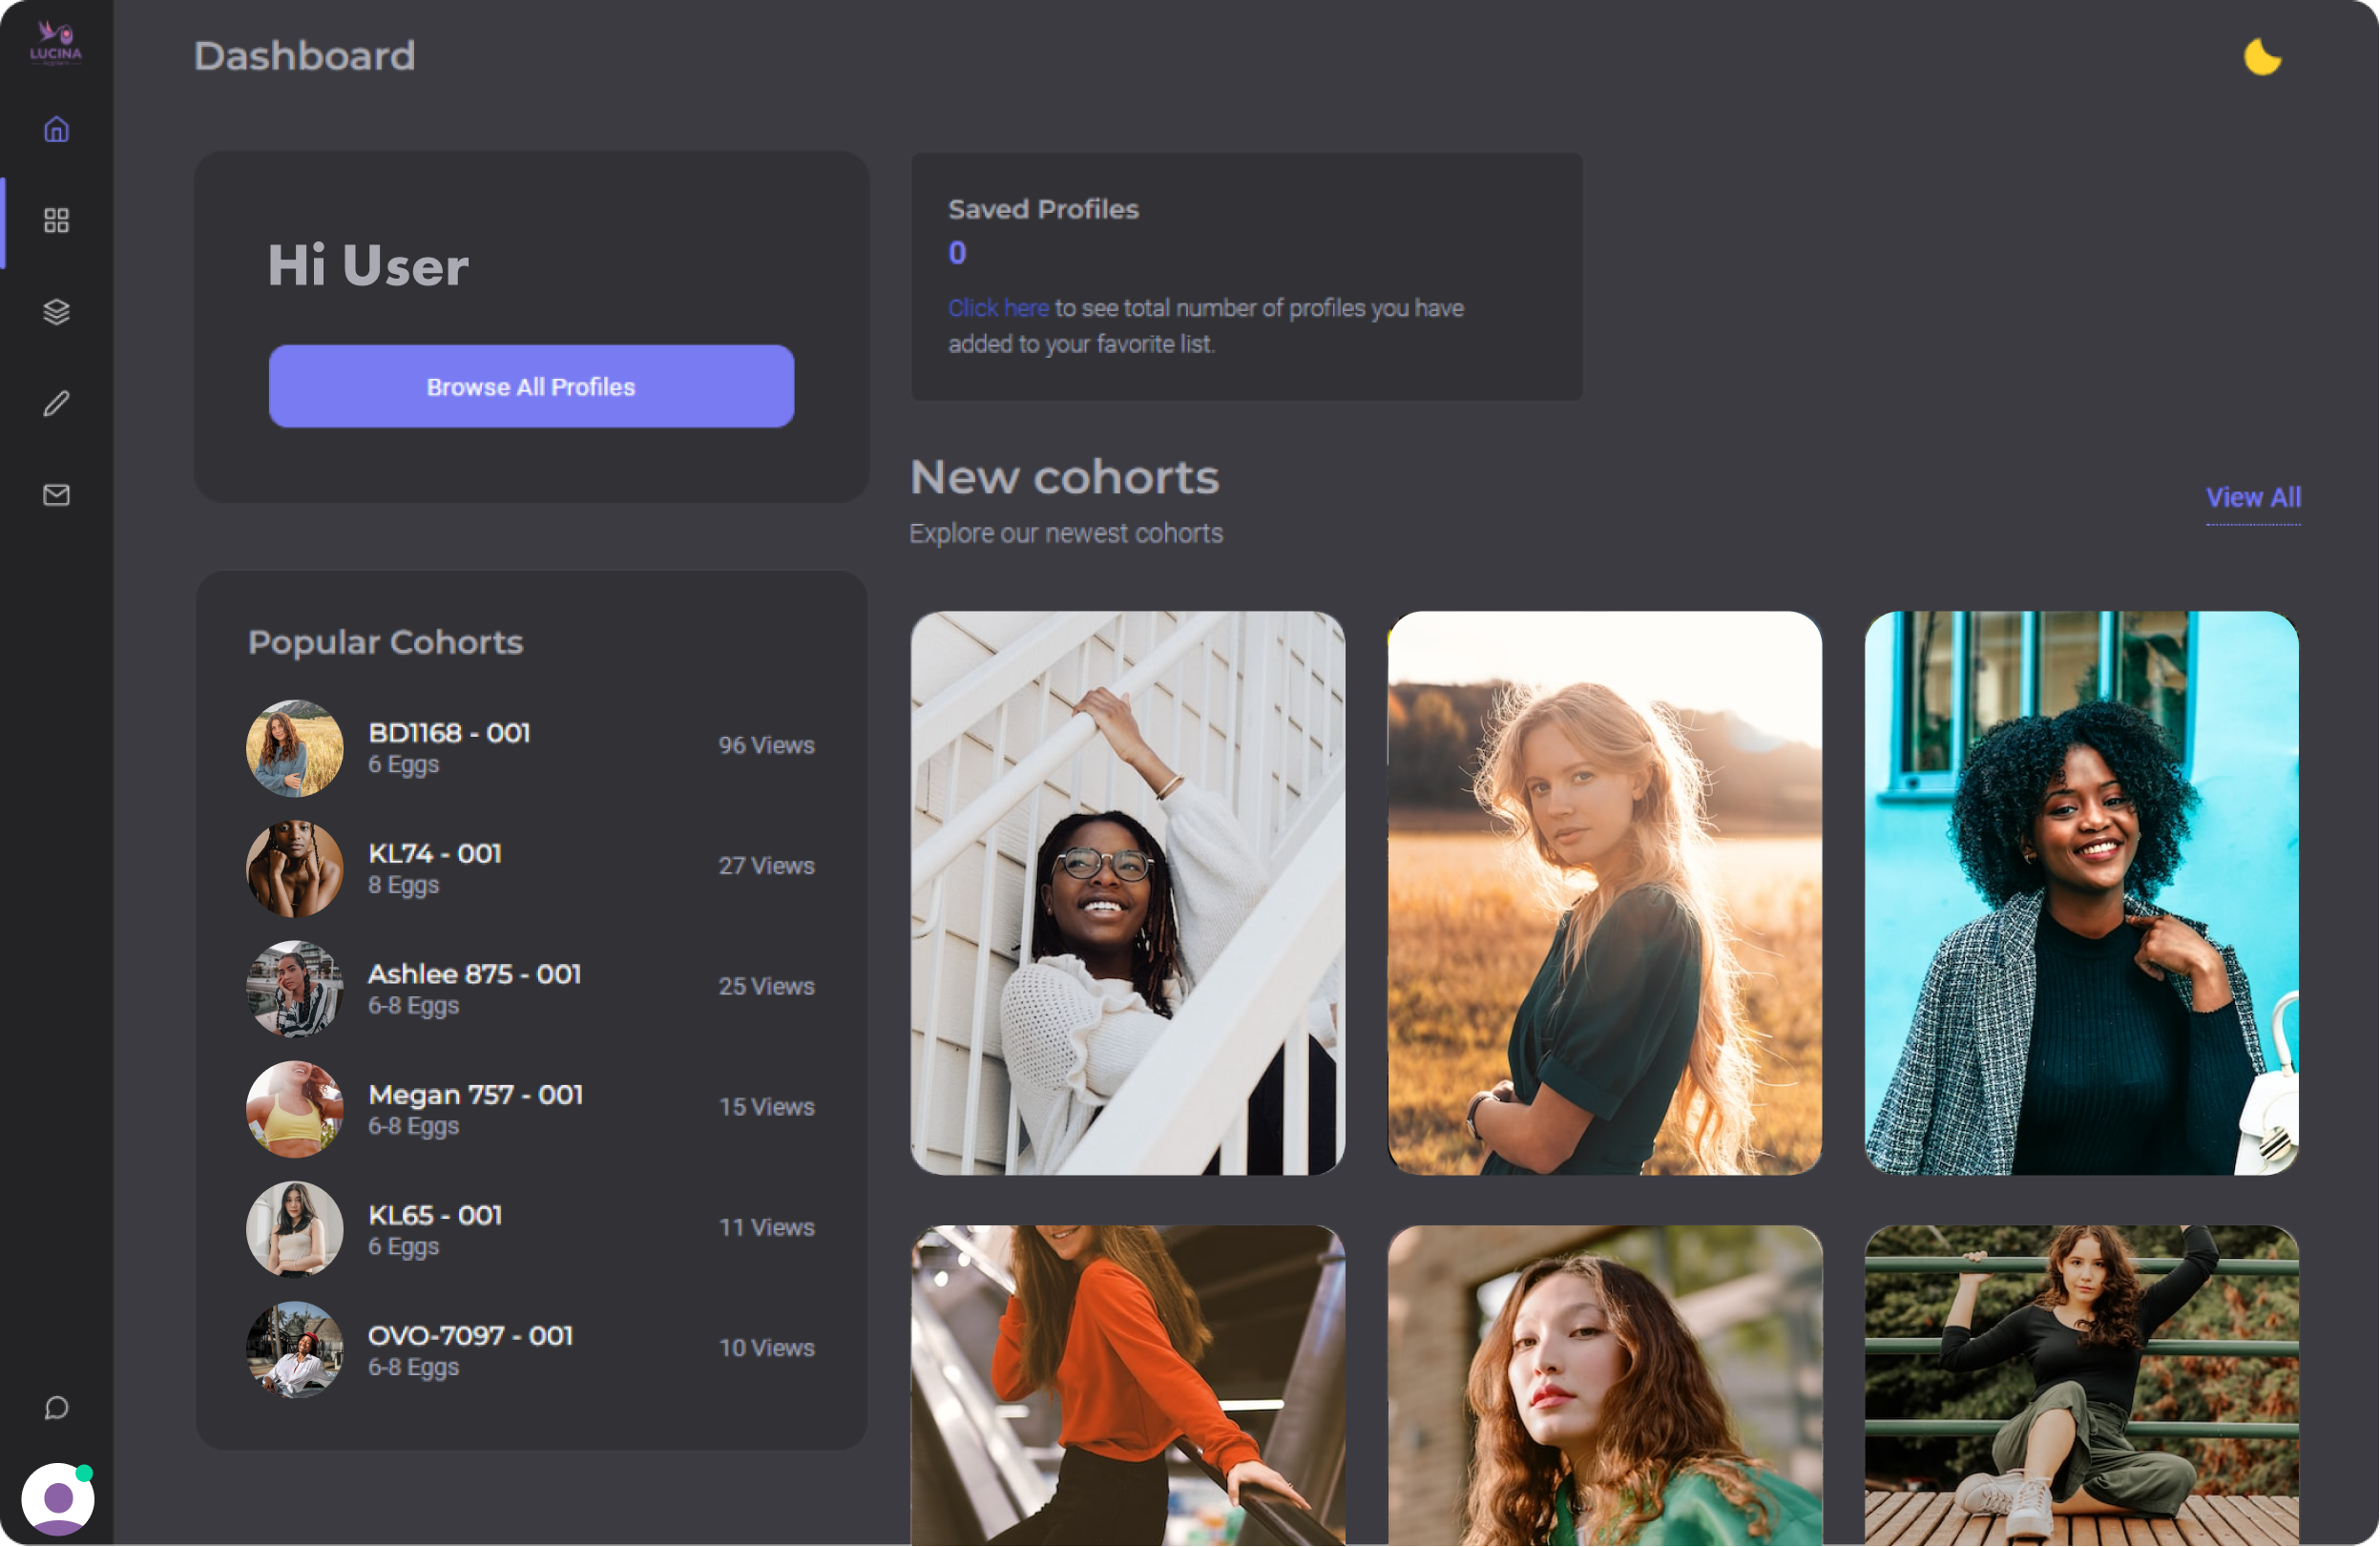Open the View All cohorts link
Image resolution: width=2380 pixels, height=1547 pixels.
point(2253,497)
